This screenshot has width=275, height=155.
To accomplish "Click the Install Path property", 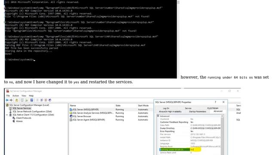I will coord(165,137).
